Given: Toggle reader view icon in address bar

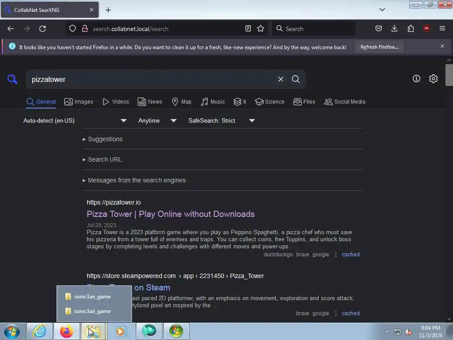Looking at the screenshot, I should [248, 29].
